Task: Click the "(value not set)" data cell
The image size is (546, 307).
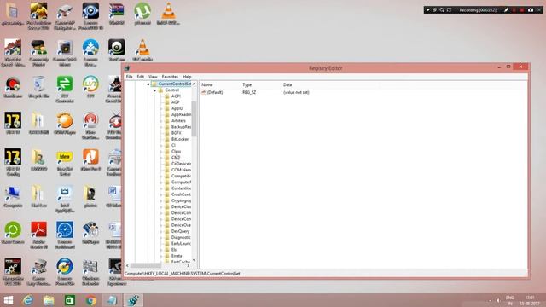Action: [296, 93]
